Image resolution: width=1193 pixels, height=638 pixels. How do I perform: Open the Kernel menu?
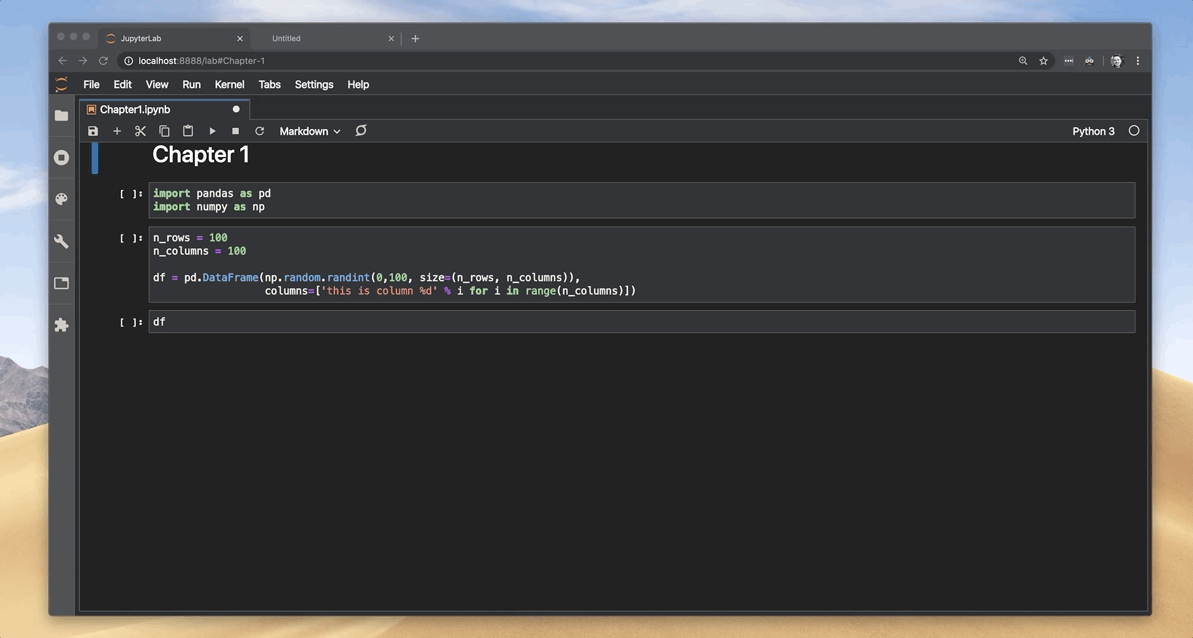point(229,84)
